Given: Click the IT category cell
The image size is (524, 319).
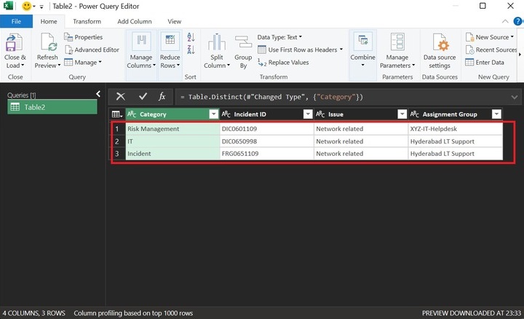Looking at the screenshot, I should (172, 141).
